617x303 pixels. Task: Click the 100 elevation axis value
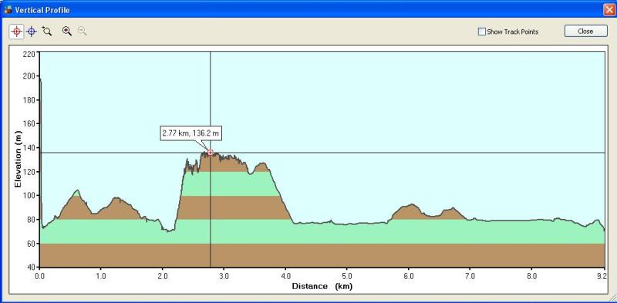[29, 196]
